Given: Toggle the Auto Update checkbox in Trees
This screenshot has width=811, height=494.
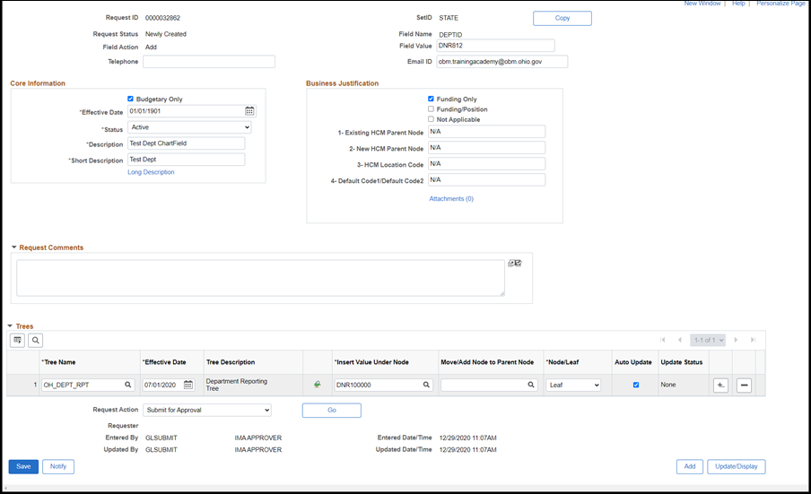Looking at the screenshot, I should pyautogui.click(x=636, y=385).
